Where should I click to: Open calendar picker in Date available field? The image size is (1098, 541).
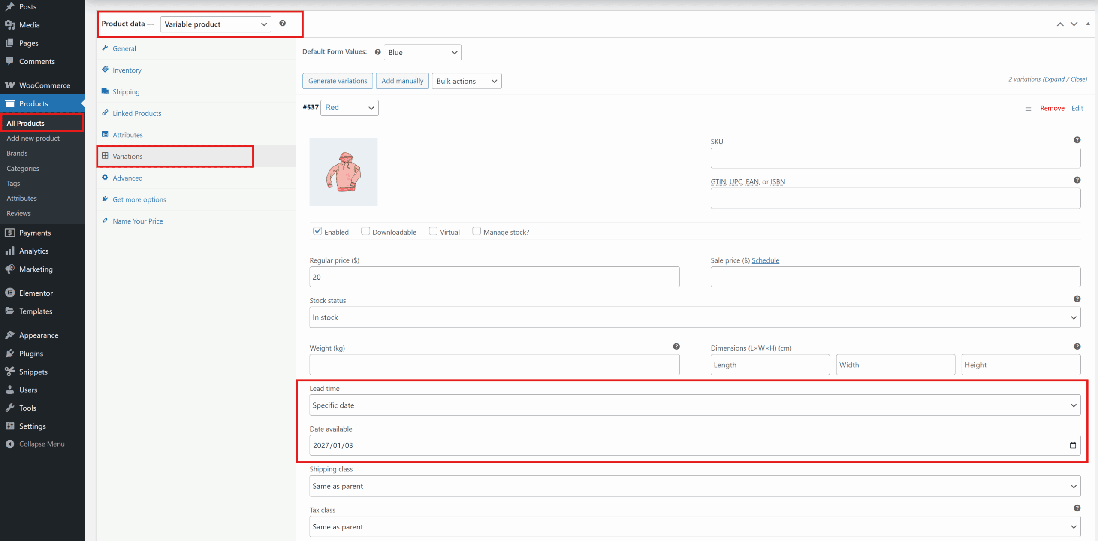pos(1073,445)
